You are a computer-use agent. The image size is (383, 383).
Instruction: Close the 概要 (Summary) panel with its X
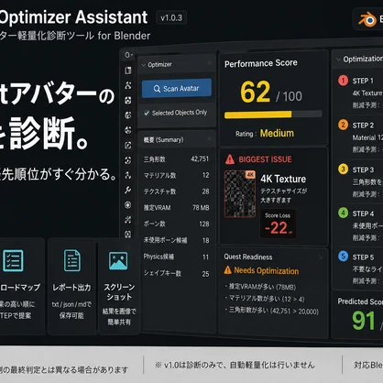209,139
